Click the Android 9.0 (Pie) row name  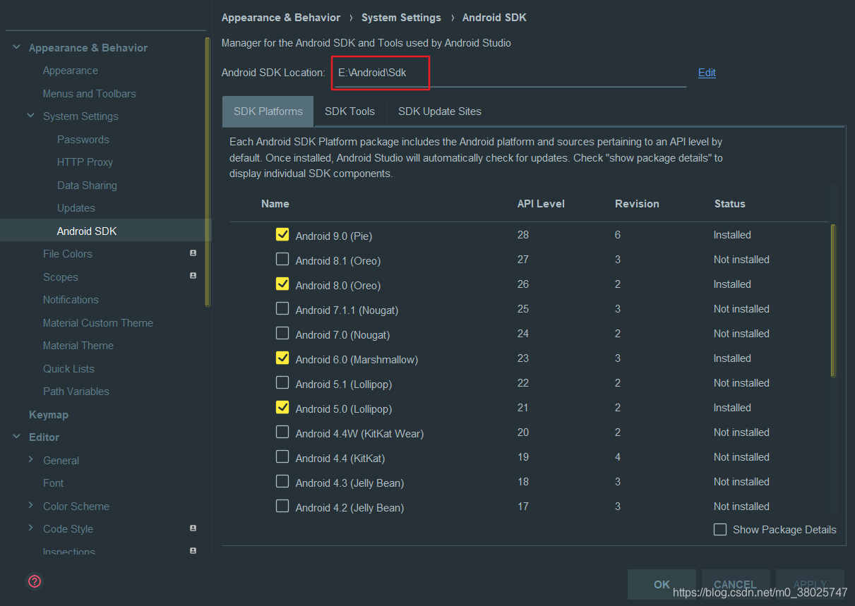pos(333,236)
